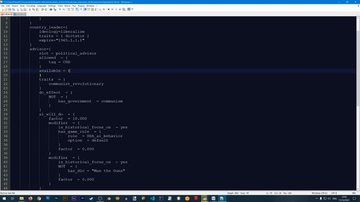Open the Tools menu
The image size is (360, 202).
click(60, 6)
